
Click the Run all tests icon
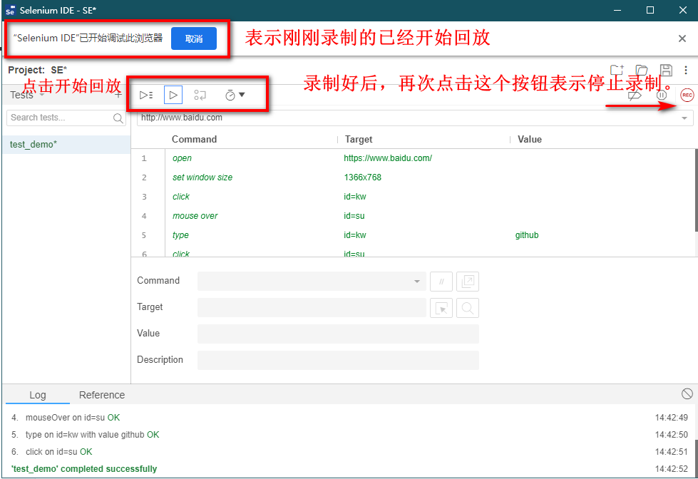point(146,95)
